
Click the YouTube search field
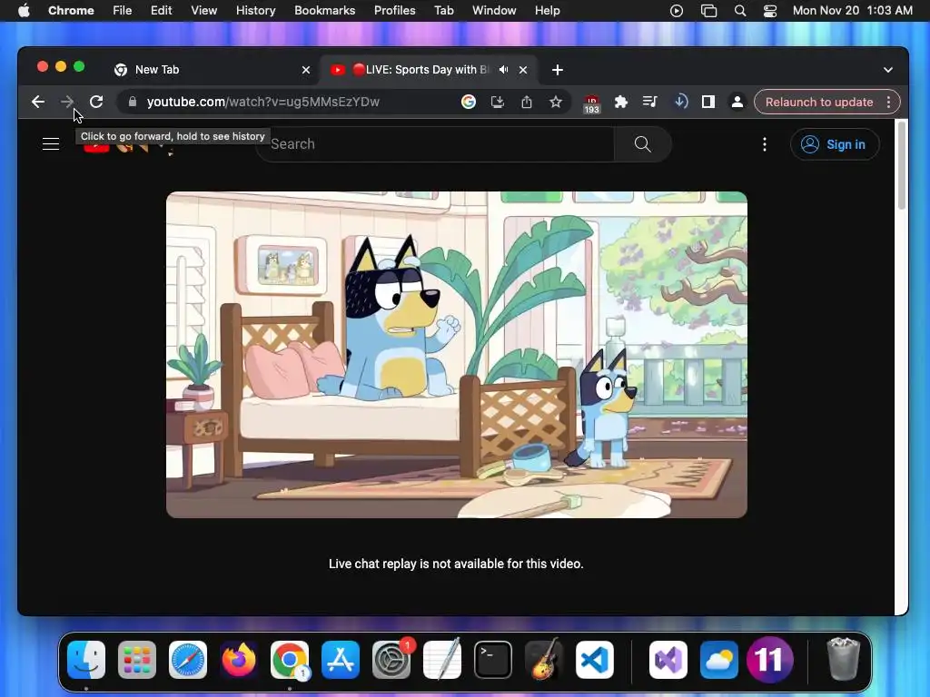click(x=436, y=144)
